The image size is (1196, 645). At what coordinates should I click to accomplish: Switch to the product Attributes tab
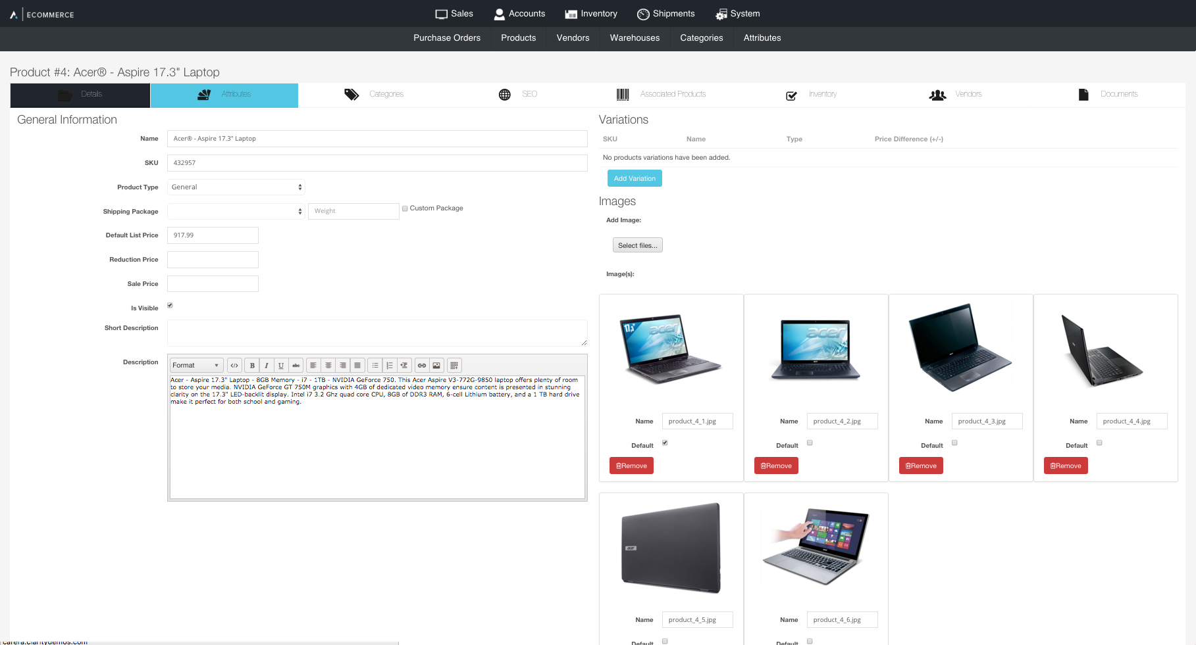(x=224, y=95)
